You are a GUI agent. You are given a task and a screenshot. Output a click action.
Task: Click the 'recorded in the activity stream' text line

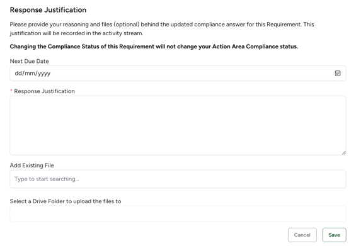[x=76, y=33]
